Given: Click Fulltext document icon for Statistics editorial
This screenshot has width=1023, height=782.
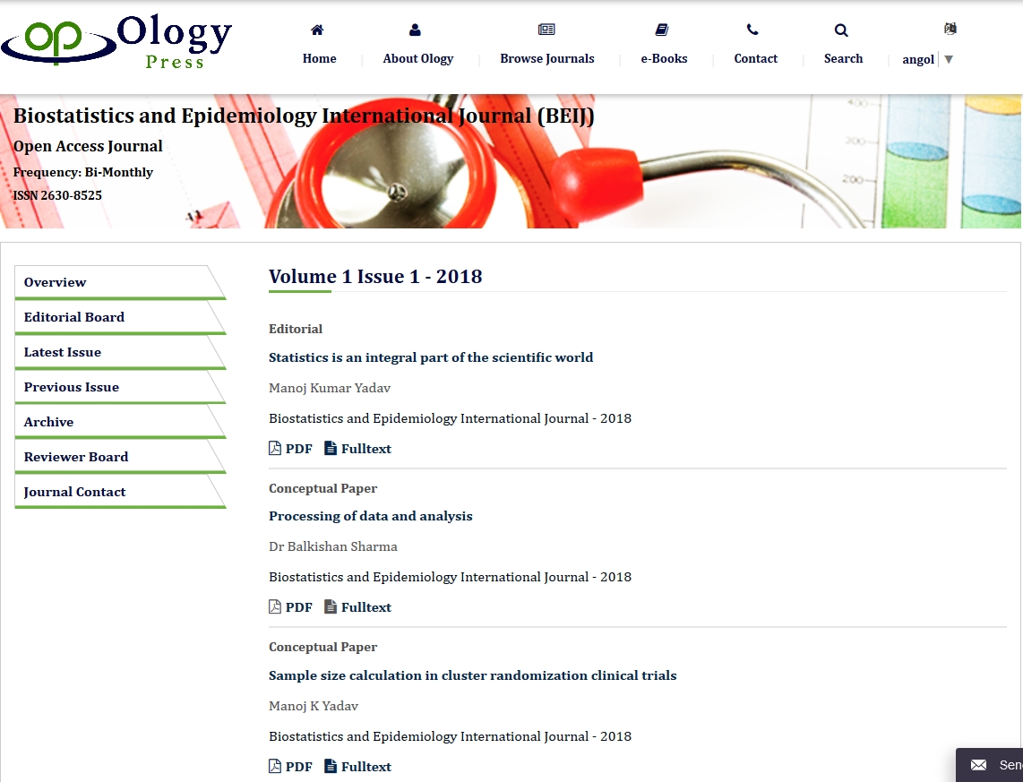Looking at the screenshot, I should point(331,448).
